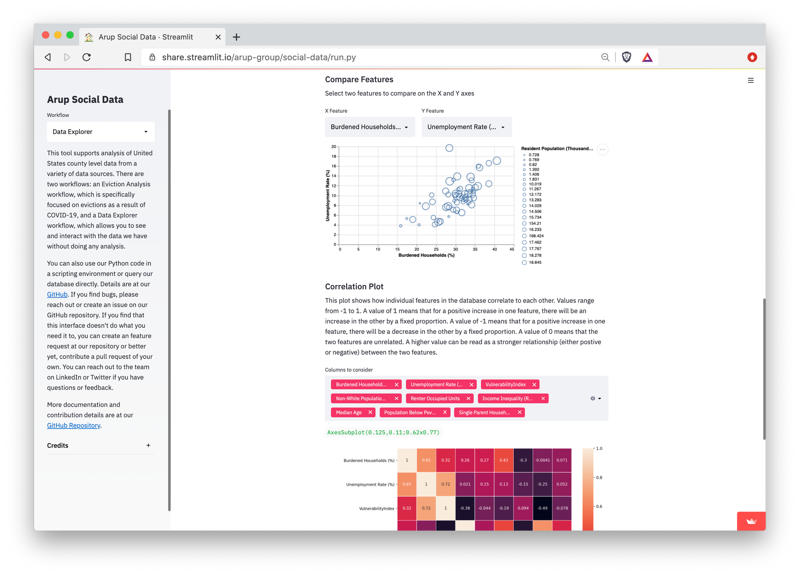This screenshot has width=800, height=576.
Task: Remove Median Age tag
Action: pos(370,413)
